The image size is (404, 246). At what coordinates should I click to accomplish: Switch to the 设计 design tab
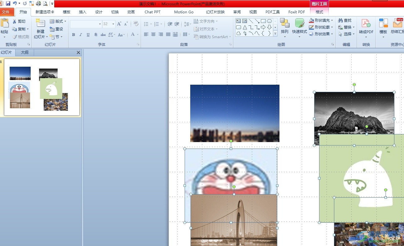99,12
